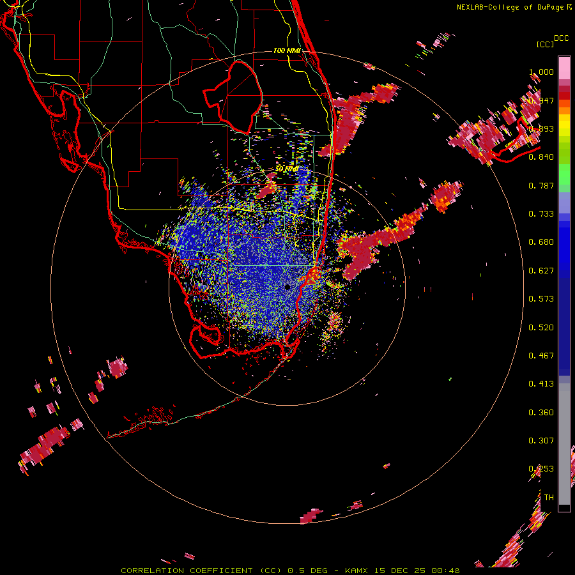Select the 0.787 legend value
Viewport: 575px width, 575px height.
(541, 185)
